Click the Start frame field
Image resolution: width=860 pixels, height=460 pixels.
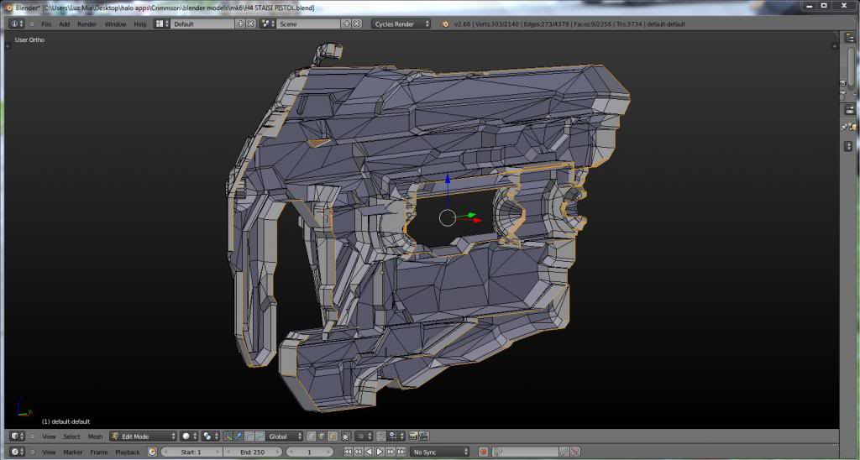tap(191, 452)
